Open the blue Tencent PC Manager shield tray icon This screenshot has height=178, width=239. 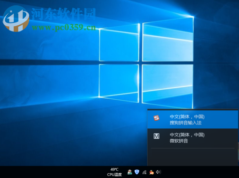(x=137, y=172)
